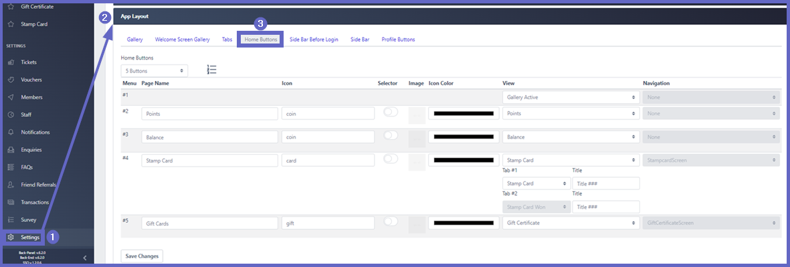Switch to the Tabs tab
This screenshot has width=790, height=267.
point(227,39)
